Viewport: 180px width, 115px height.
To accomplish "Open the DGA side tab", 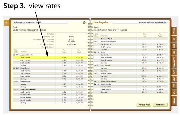I will click(174, 52).
